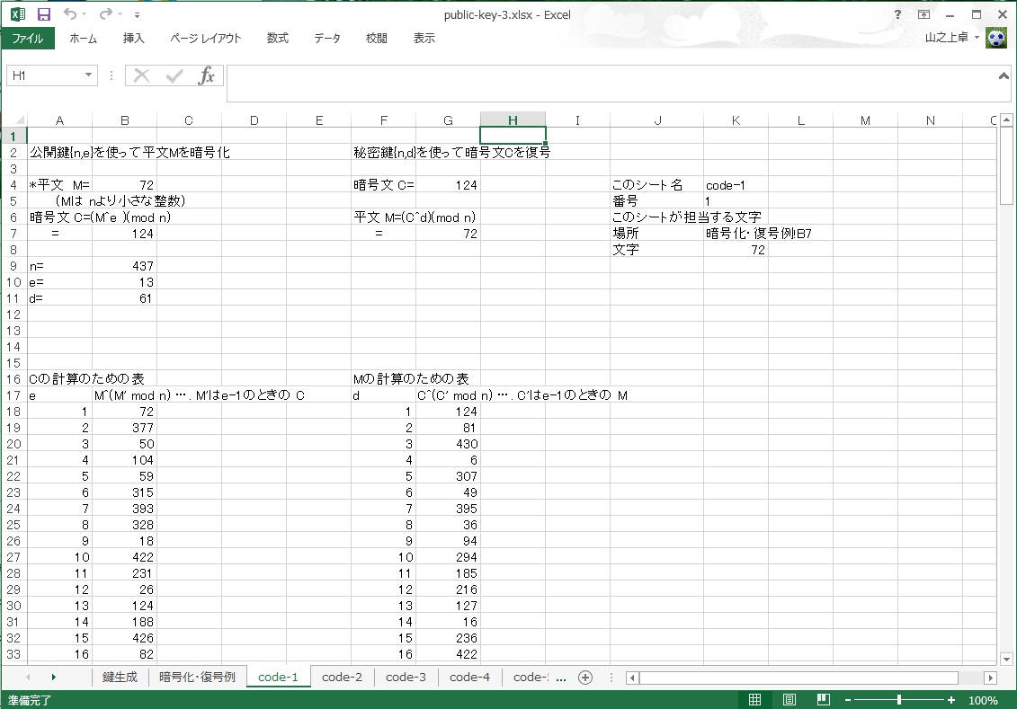
Task: Expand the formula bar
Action: pos(1004,75)
